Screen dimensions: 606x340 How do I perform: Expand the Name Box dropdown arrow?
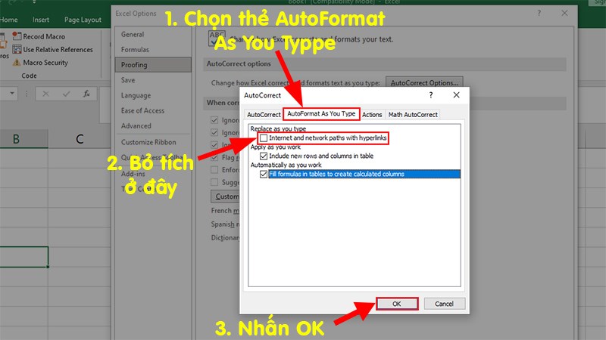click(x=13, y=94)
